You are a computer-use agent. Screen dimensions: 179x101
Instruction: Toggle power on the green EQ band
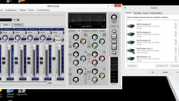[x=104, y=35]
